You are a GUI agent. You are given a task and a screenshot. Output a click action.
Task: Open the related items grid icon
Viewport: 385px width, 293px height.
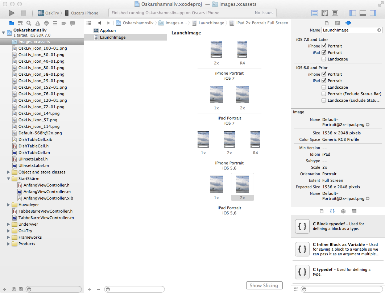pyautogui.click(x=89, y=23)
